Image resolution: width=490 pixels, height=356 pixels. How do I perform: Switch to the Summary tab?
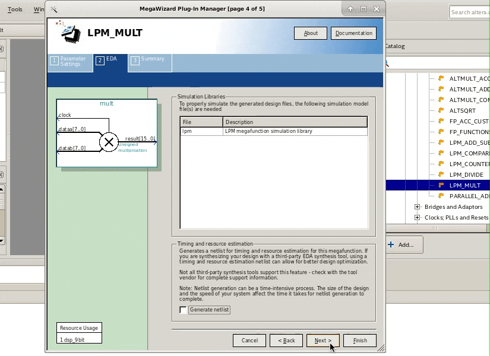[150, 63]
